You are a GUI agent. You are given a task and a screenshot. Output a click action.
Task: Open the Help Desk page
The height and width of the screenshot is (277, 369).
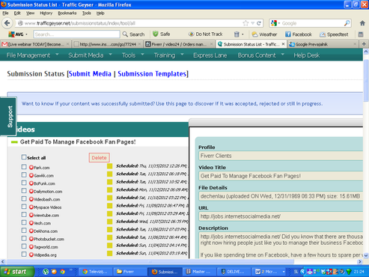point(306,55)
